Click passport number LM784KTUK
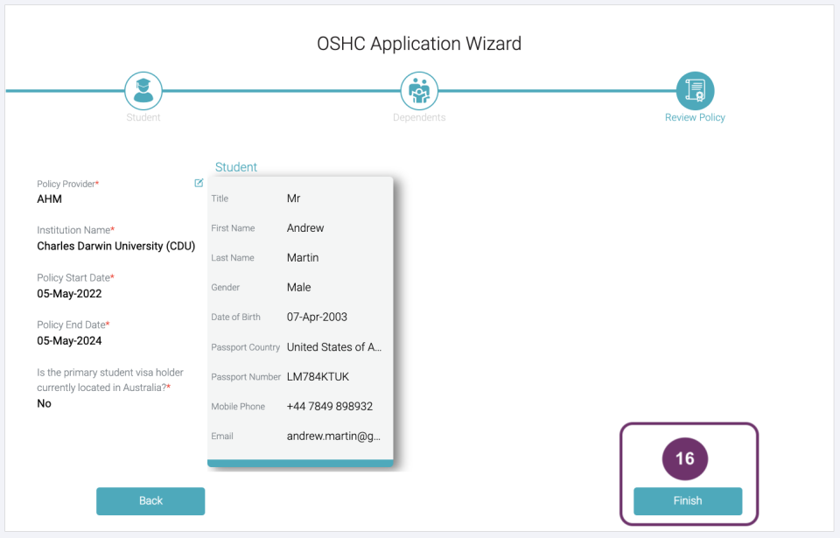The height and width of the screenshot is (538, 840). click(x=318, y=376)
